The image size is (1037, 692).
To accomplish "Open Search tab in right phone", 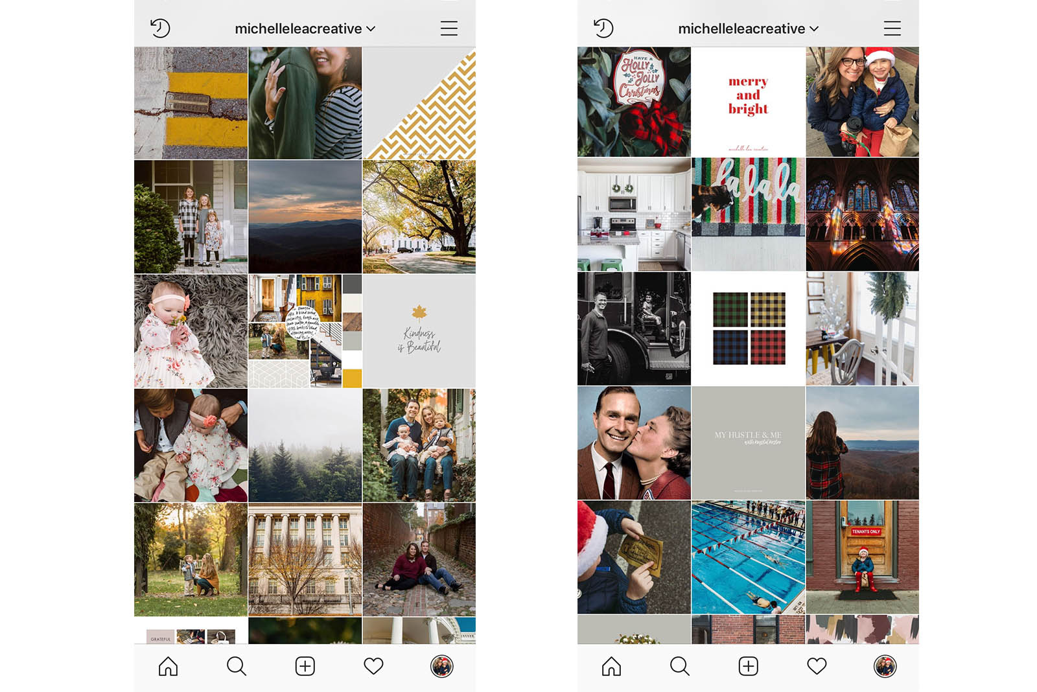I will [x=680, y=666].
